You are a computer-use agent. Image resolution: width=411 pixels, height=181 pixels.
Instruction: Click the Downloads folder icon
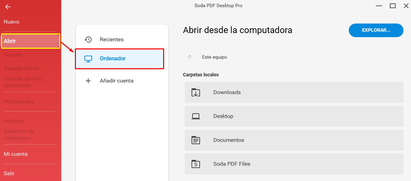196,92
